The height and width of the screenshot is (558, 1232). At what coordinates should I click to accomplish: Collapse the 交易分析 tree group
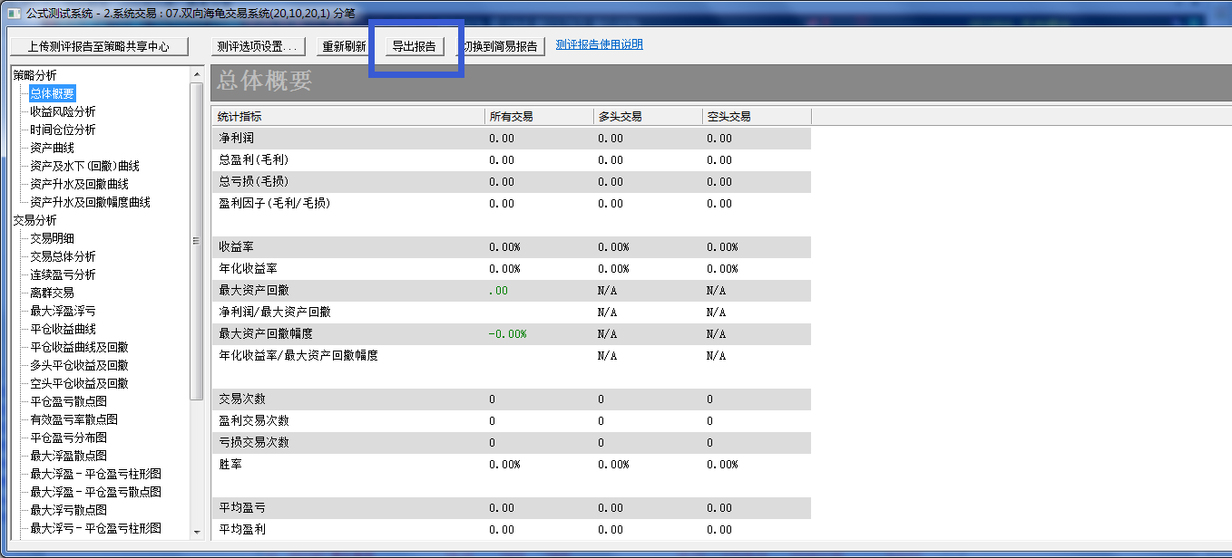[x=34, y=220]
